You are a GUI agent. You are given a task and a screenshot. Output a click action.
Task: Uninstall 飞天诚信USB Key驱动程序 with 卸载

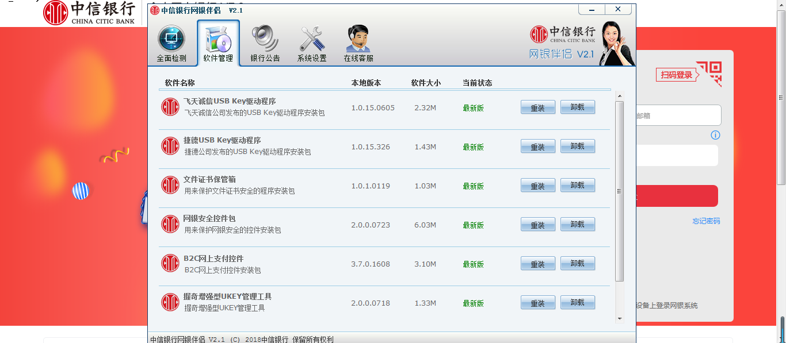tap(578, 107)
